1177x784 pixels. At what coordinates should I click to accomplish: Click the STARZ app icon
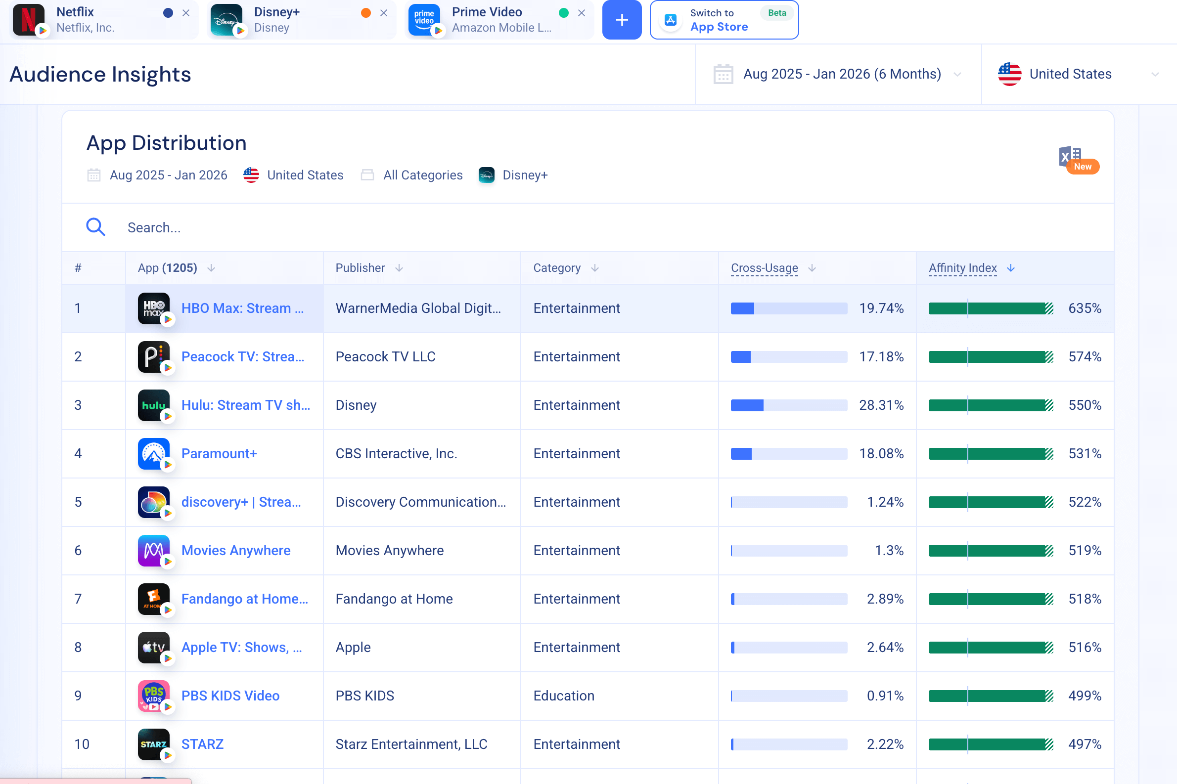tap(154, 745)
